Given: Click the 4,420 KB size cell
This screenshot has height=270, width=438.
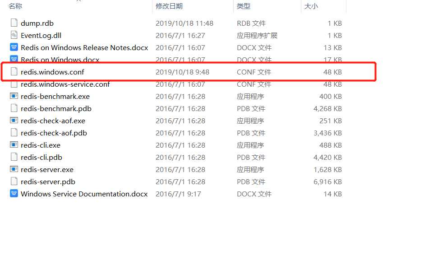Looking at the screenshot, I should tap(327, 158).
